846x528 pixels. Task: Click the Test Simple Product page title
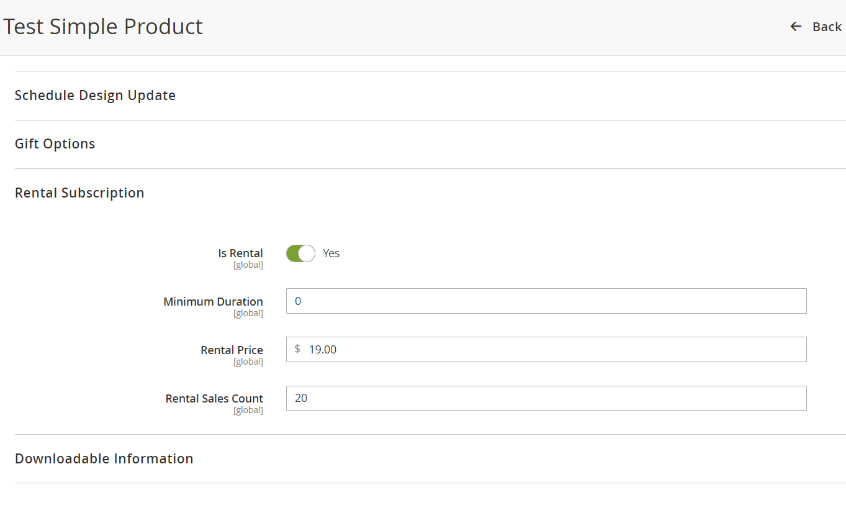tap(103, 26)
